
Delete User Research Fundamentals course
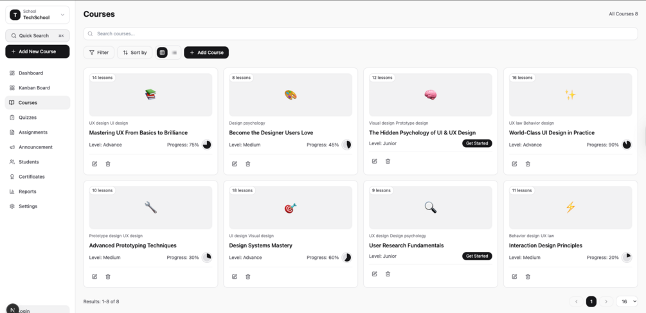point(388,274)
